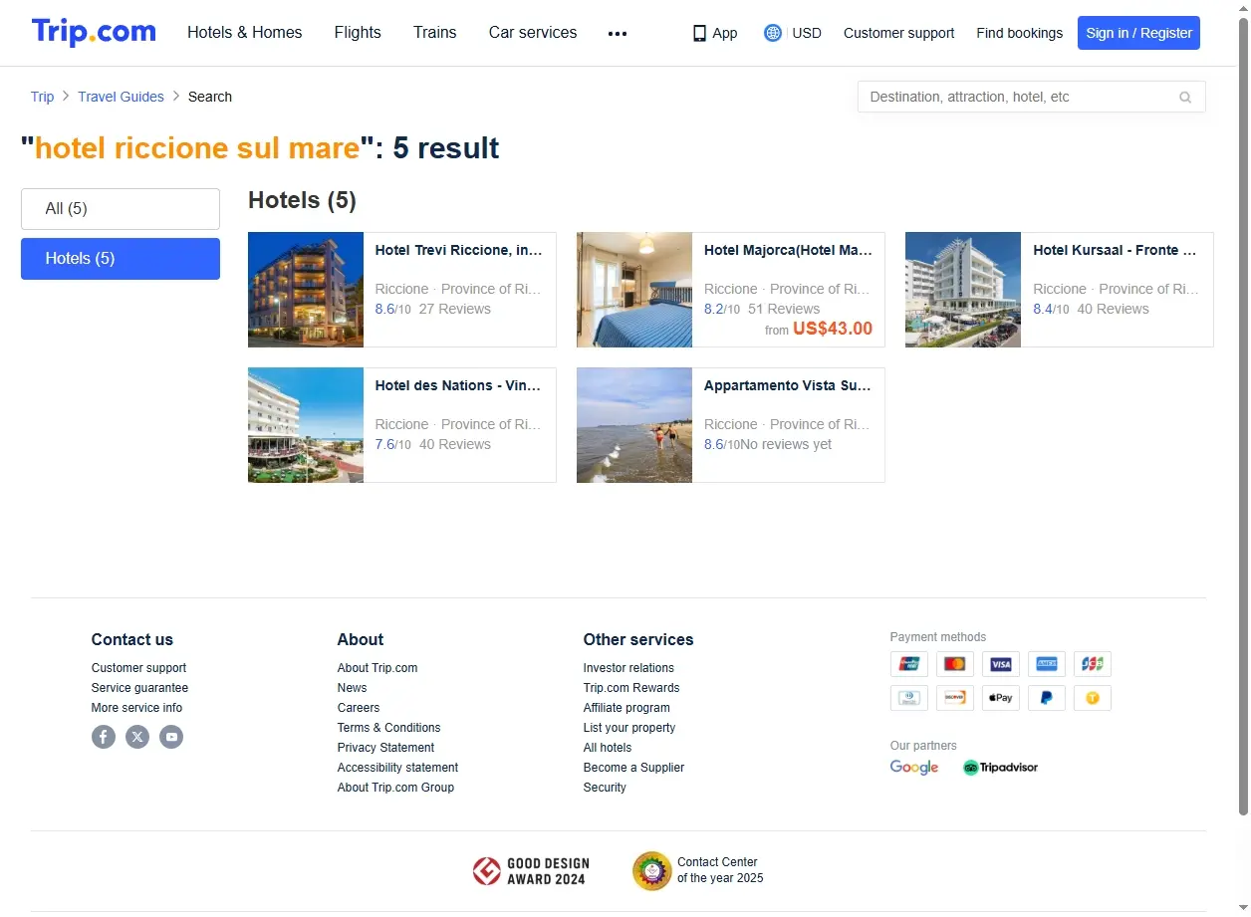Click the Tripadvisor partner logo
Viewport: 1251px width, 917px height.
(1000, 768)
